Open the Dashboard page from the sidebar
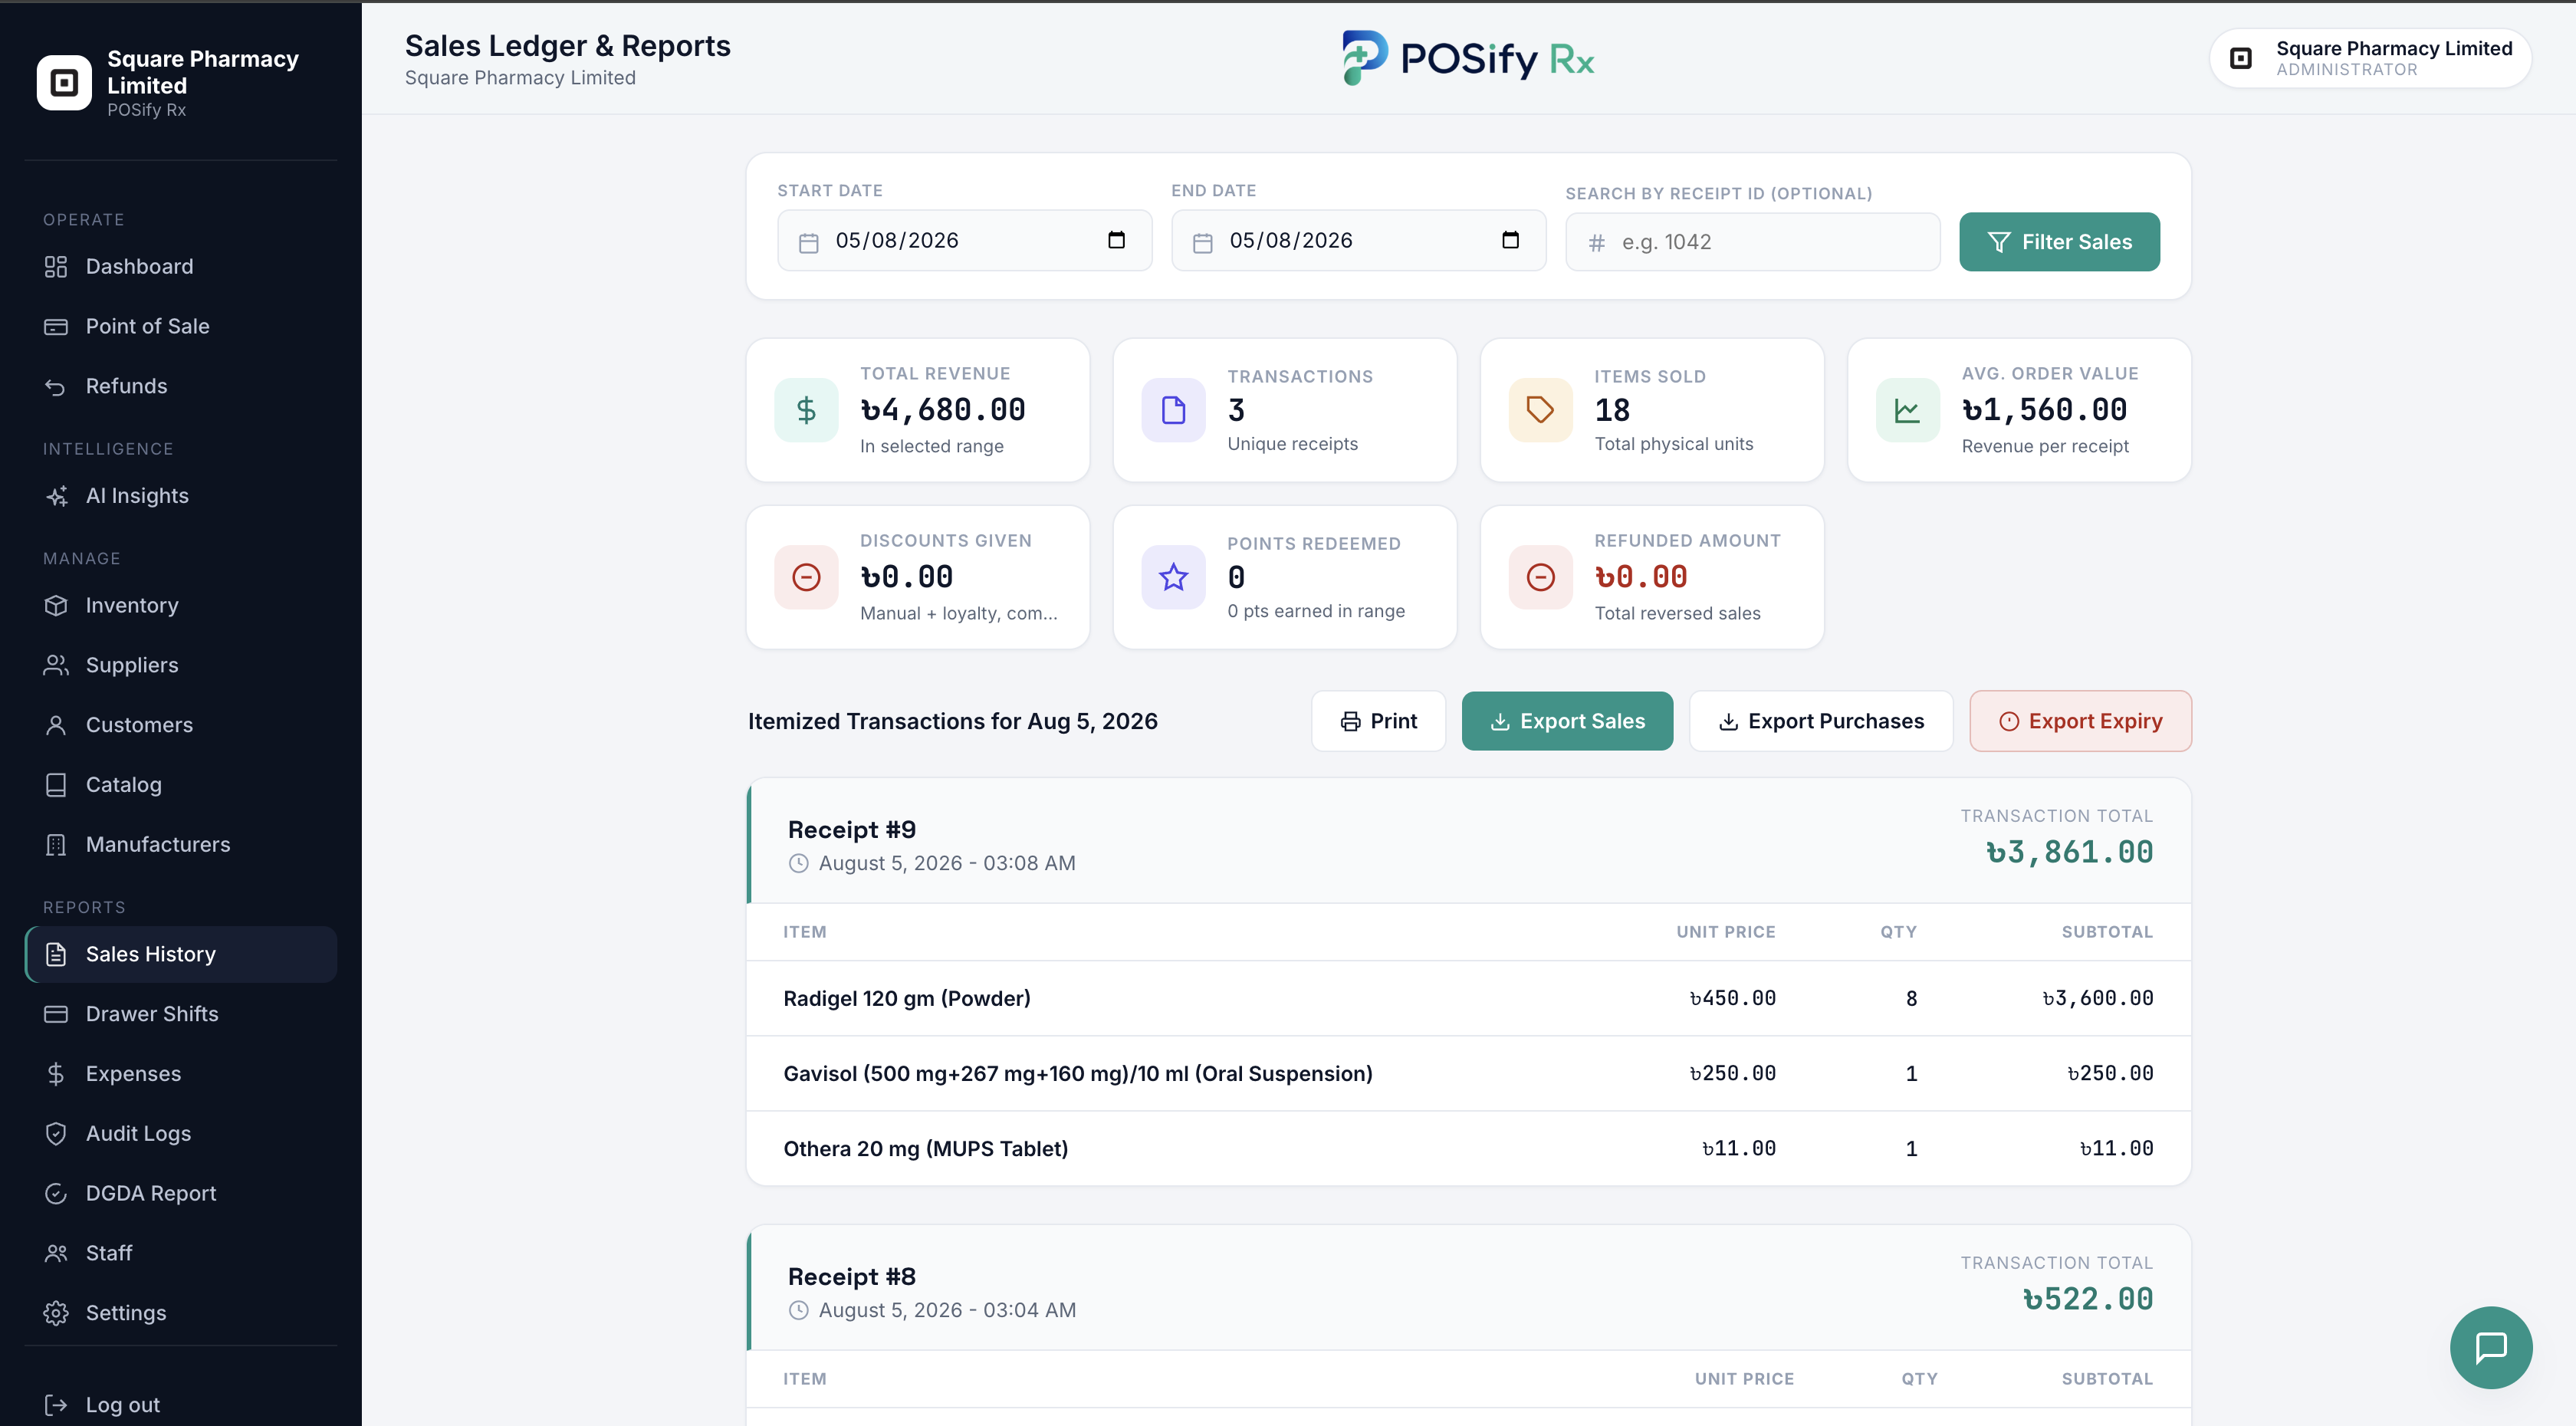Screen dimensions: 2576x1426 click(x=180, y=266)
